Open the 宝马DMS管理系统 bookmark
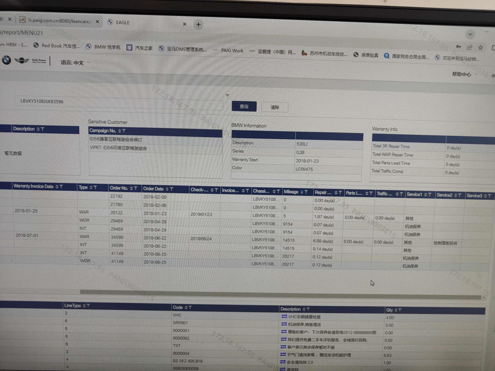 pyautogui.click(x=183, y=49)
